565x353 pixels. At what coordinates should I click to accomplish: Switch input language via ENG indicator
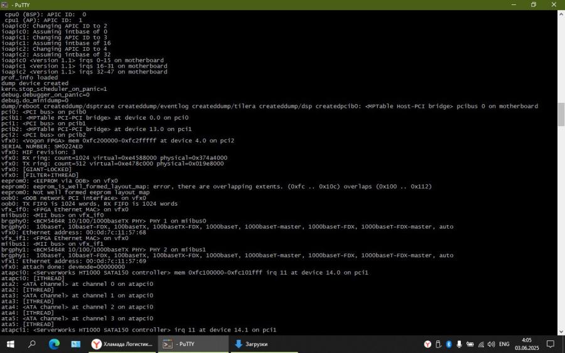(504, 344)
